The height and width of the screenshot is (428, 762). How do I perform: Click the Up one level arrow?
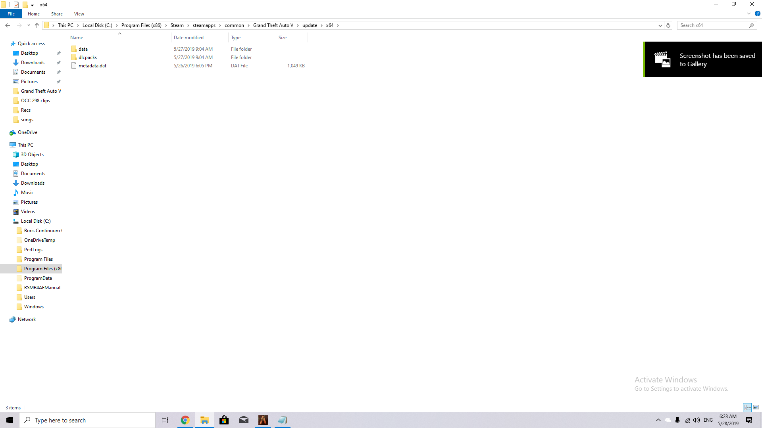(37, 25)
